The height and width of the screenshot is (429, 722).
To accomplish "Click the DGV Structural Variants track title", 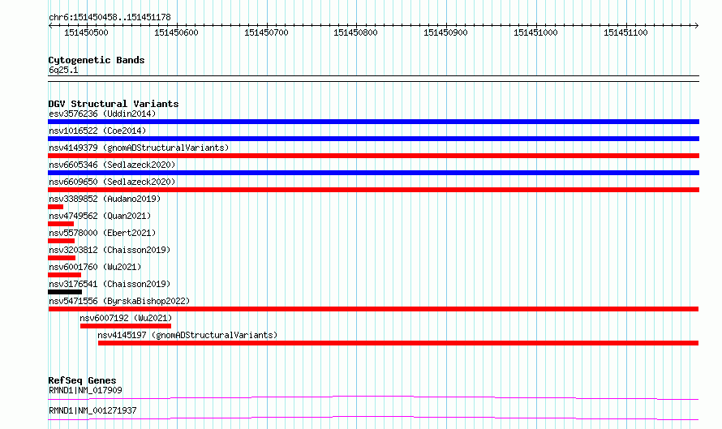I will (x=114, y=104).
